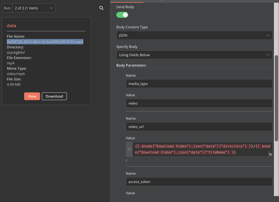Expand the Specify Body dropdown
Image resolution: width=279 pixels, height=202 pixels.
(194, 55)
